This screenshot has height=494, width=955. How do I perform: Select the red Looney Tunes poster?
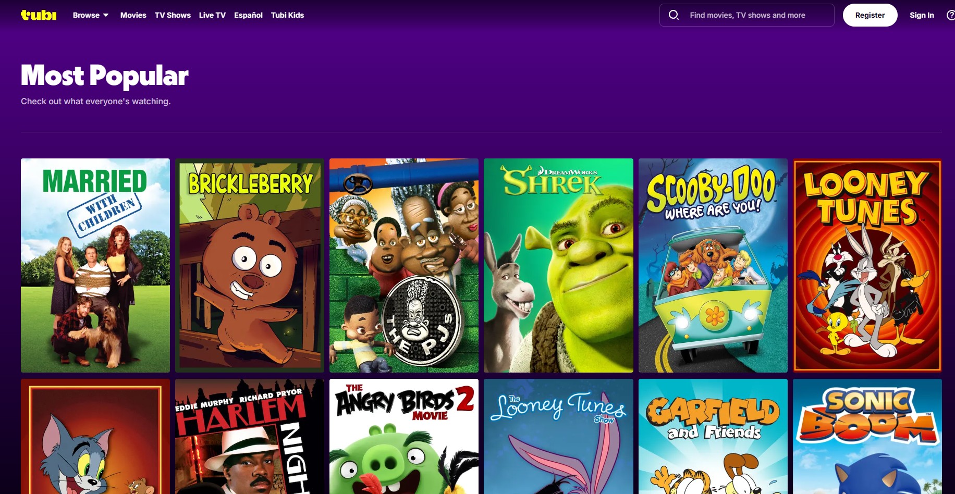(867, 265)
